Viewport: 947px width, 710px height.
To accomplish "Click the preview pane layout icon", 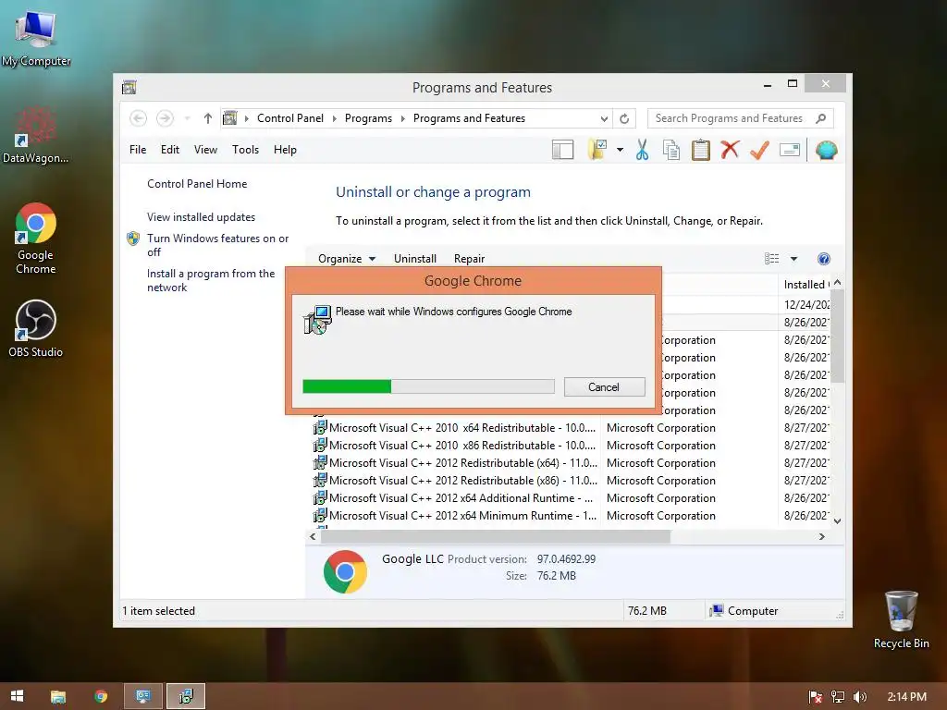I will coord(563,150).
